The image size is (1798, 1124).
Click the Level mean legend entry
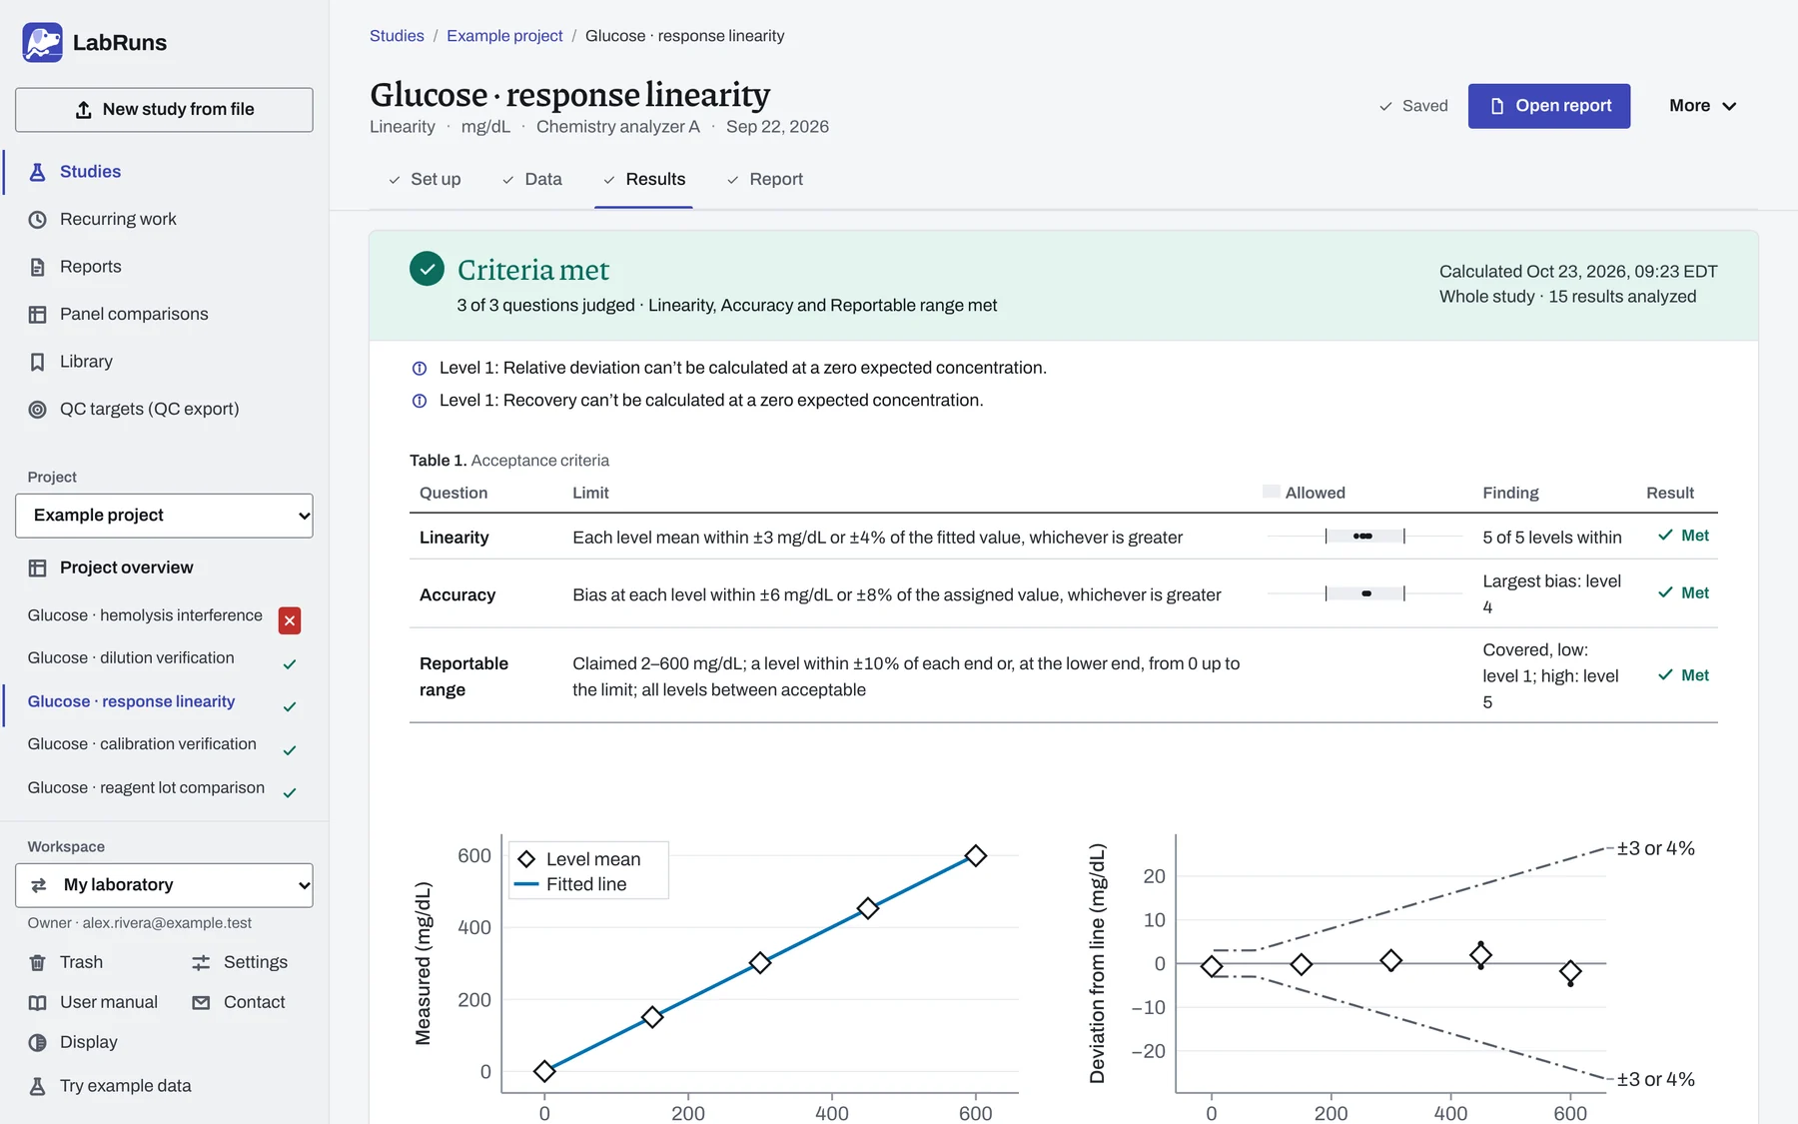[x=579, y=859]
